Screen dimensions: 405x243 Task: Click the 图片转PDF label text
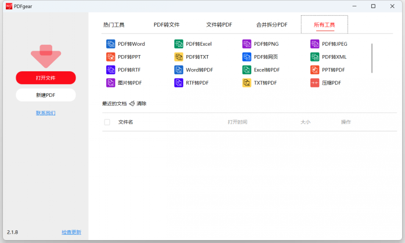point(129,82)
